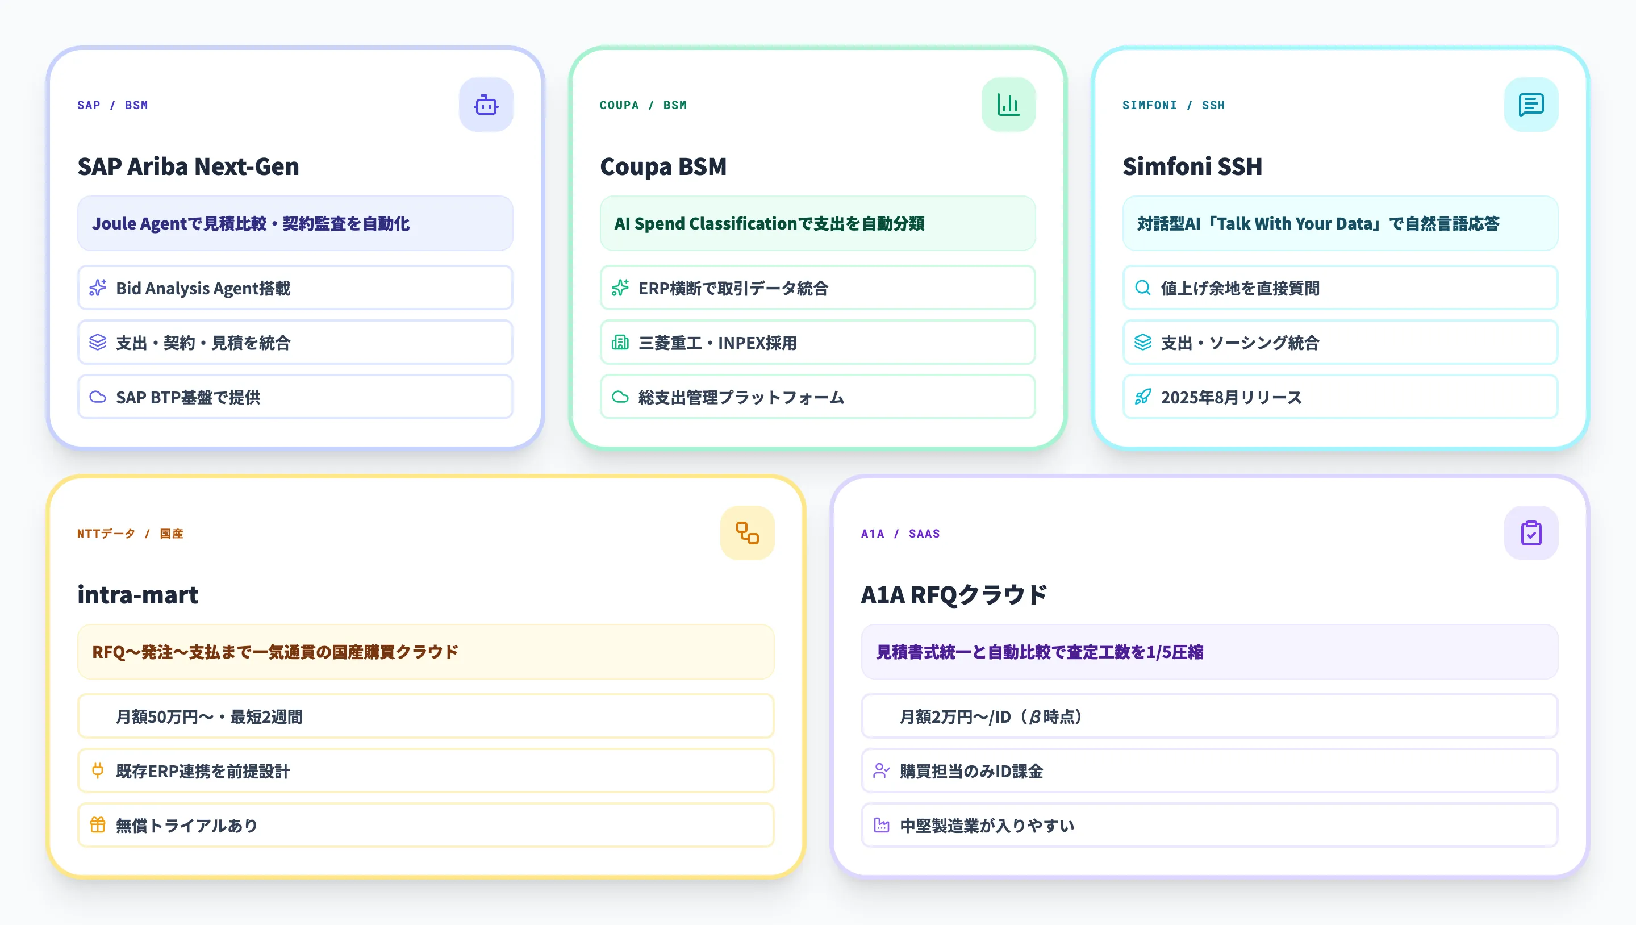Click the 三菱重工・INPEX採用 text
Image resolution: width=1636 pixels, height=925 pixels.
[x=717, y=343]
